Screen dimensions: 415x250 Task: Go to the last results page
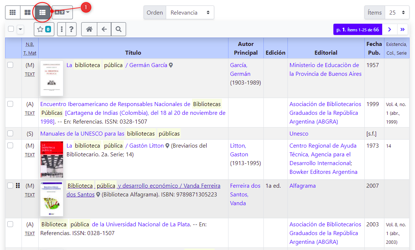tap(403, 30)
